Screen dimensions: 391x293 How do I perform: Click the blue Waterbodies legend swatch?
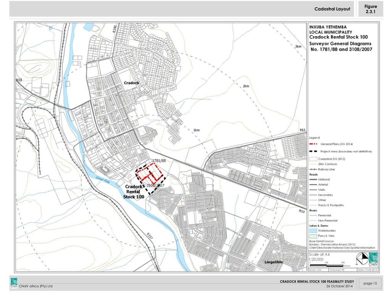313,231
